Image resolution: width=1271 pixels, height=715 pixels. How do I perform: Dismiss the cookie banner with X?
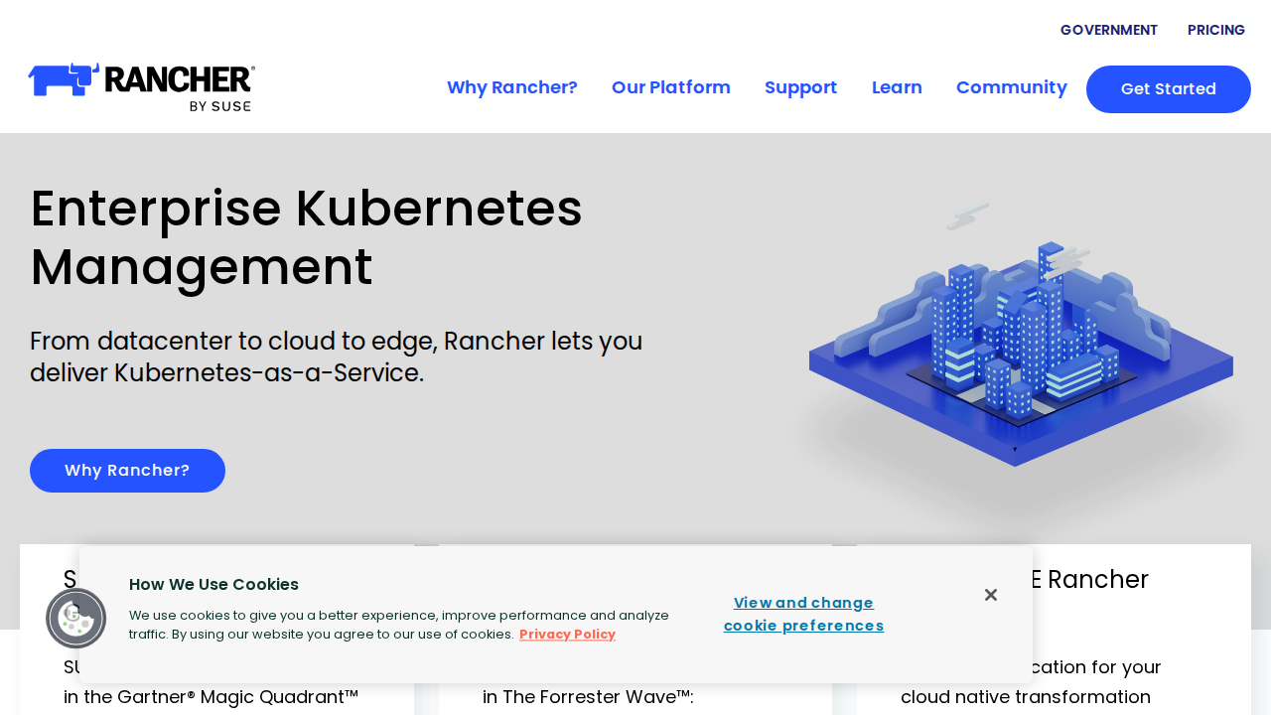pyautogui.click(x=990, y=595)
